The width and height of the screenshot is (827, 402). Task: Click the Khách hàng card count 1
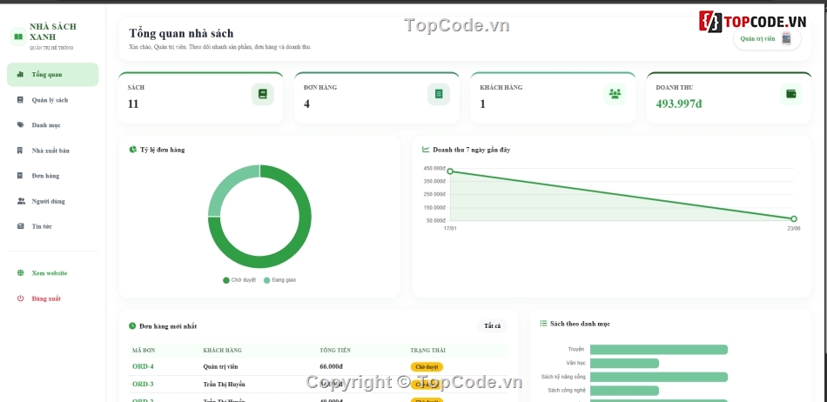click(482, 104)
